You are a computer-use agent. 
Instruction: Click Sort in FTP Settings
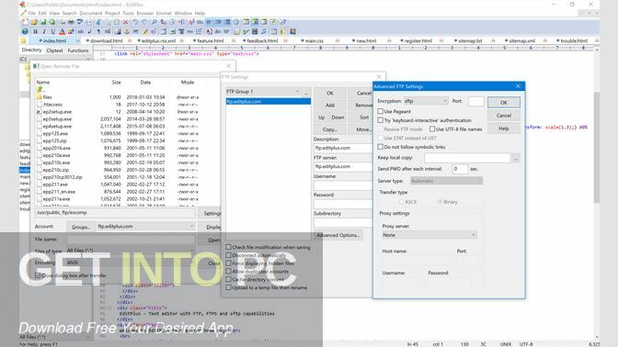click(x=364, y=118)
